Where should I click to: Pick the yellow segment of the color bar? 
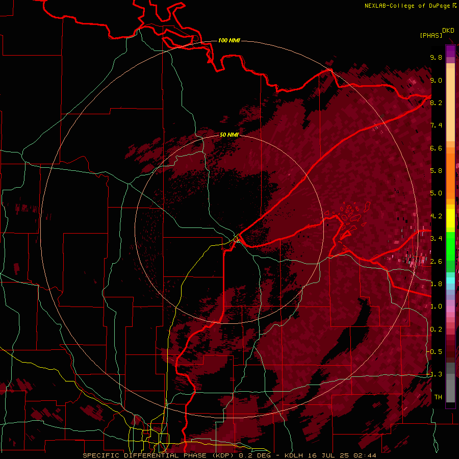pos(450,218)
